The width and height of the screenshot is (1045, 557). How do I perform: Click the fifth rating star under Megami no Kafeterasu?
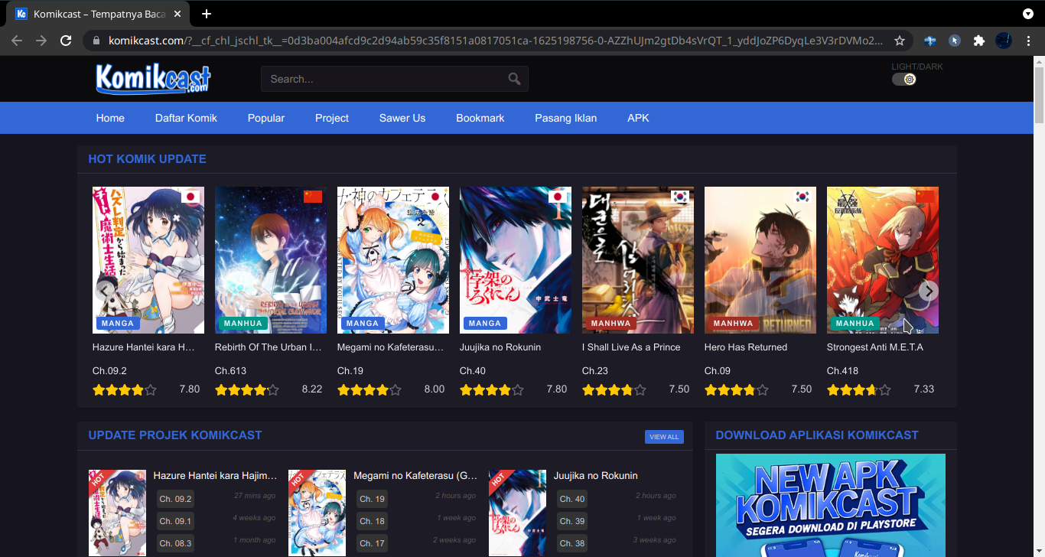[396, 389]
